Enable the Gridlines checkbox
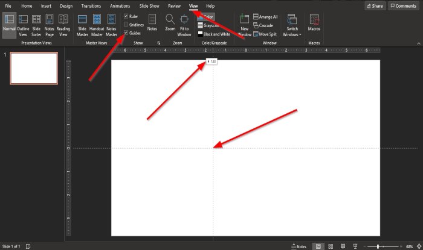423x250 pixels. click(126, 25)
